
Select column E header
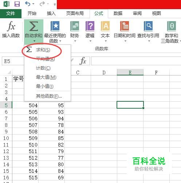pyautogui.click(x=130, y=73)
